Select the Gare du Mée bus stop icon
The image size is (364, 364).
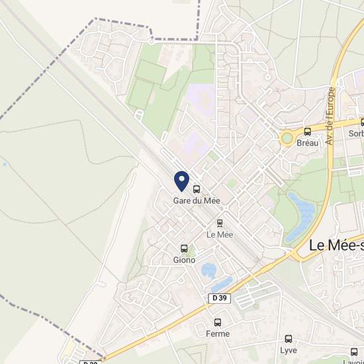tap(197, 189)
